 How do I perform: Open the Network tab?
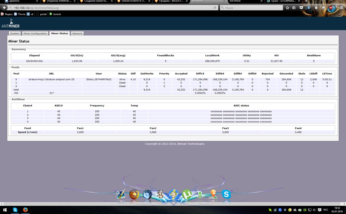77,33
